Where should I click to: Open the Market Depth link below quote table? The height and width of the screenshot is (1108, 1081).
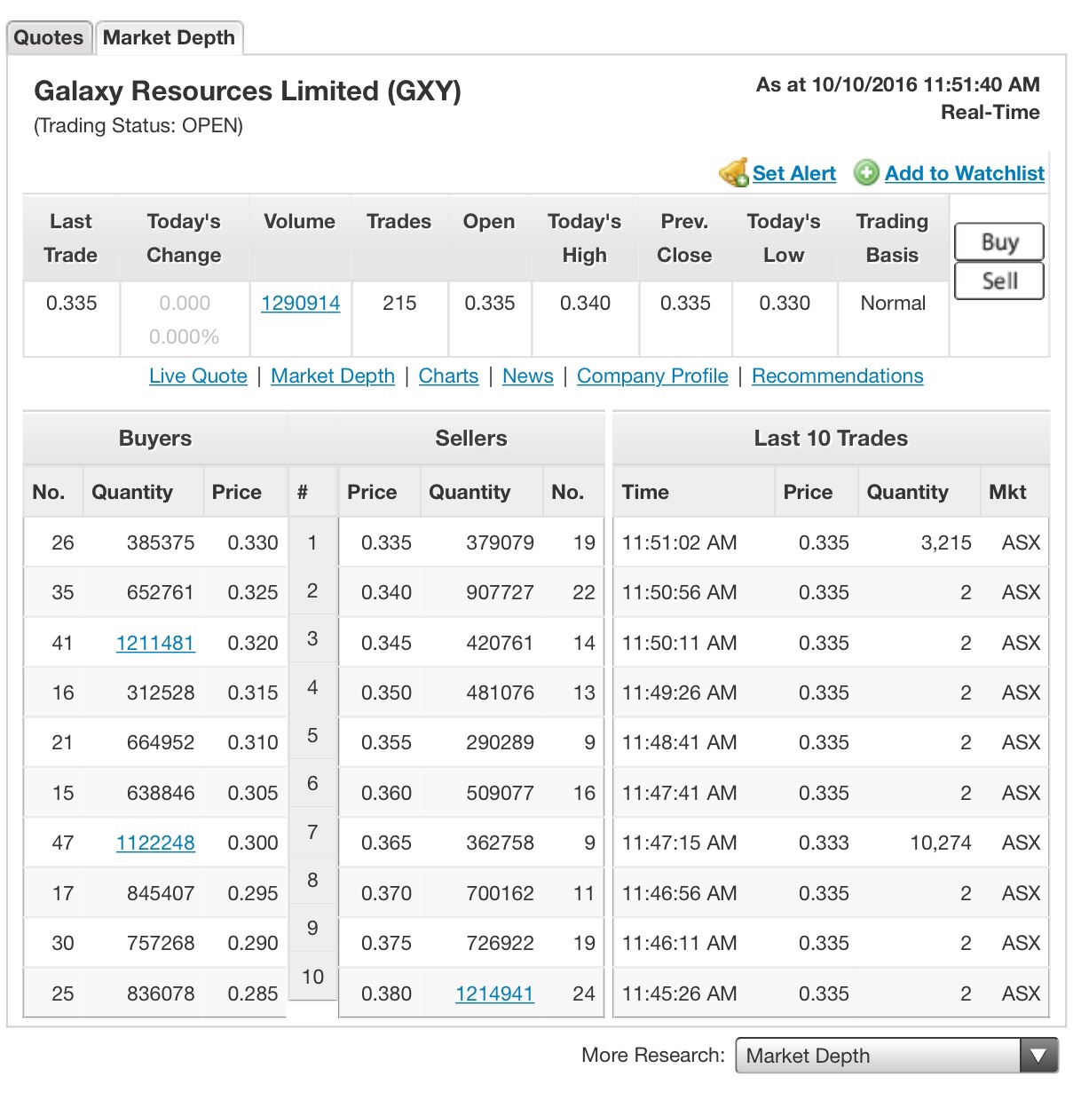[333, 376]
